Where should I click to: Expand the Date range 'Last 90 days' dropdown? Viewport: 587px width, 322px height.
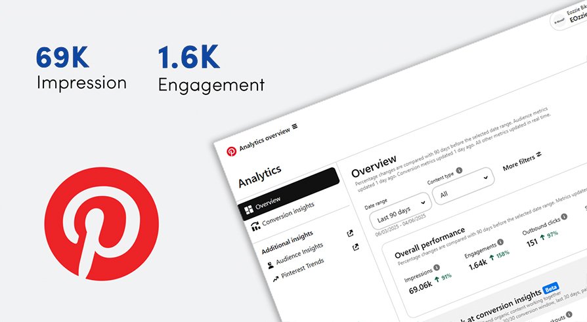coord(400,211)
